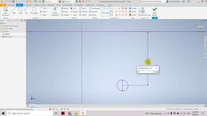Search the model browser with magnifier icon
Viewport: 207px width, 116px height.
[x=22, y=21]
